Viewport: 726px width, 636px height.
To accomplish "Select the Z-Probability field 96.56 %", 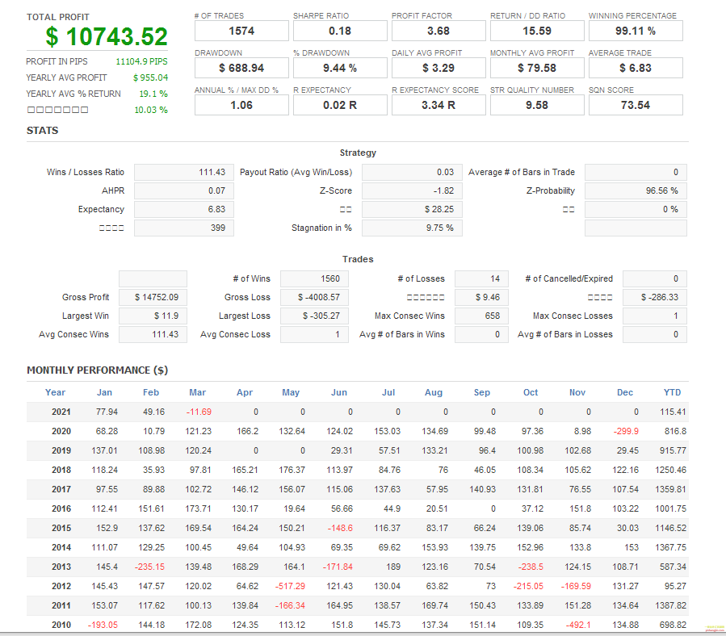I will 636,190.
